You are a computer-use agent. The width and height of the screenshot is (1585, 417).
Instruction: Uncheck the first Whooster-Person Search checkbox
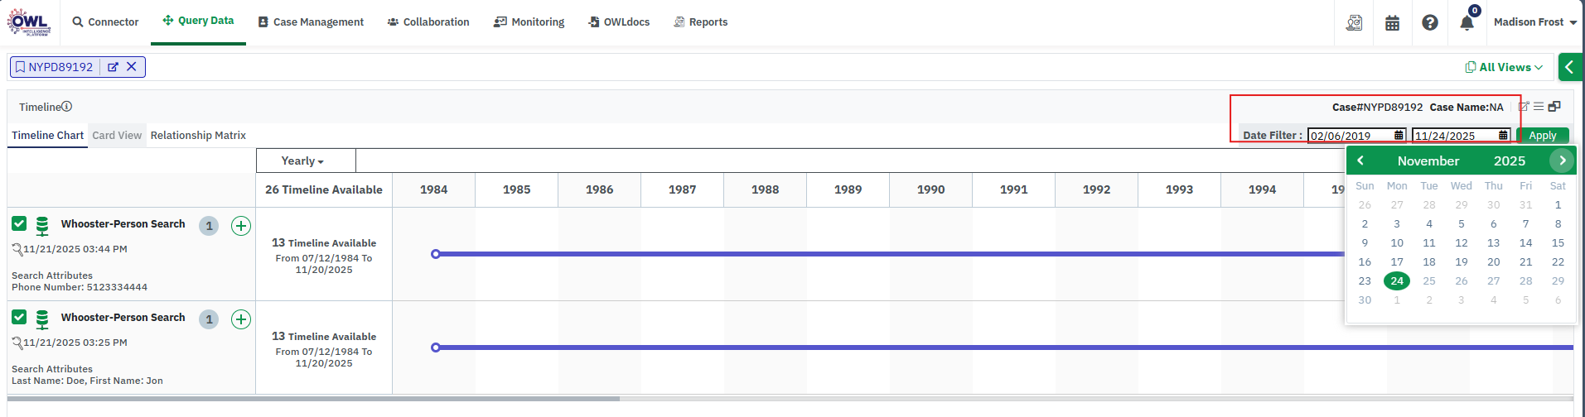19,223
